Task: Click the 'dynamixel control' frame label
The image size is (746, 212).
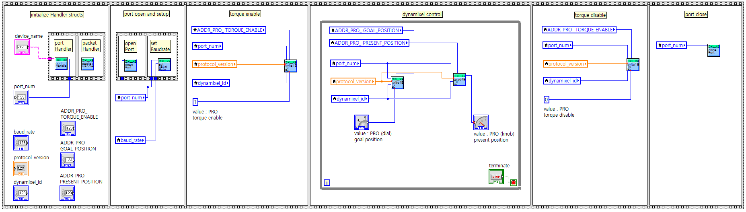Action: [422, 14]
